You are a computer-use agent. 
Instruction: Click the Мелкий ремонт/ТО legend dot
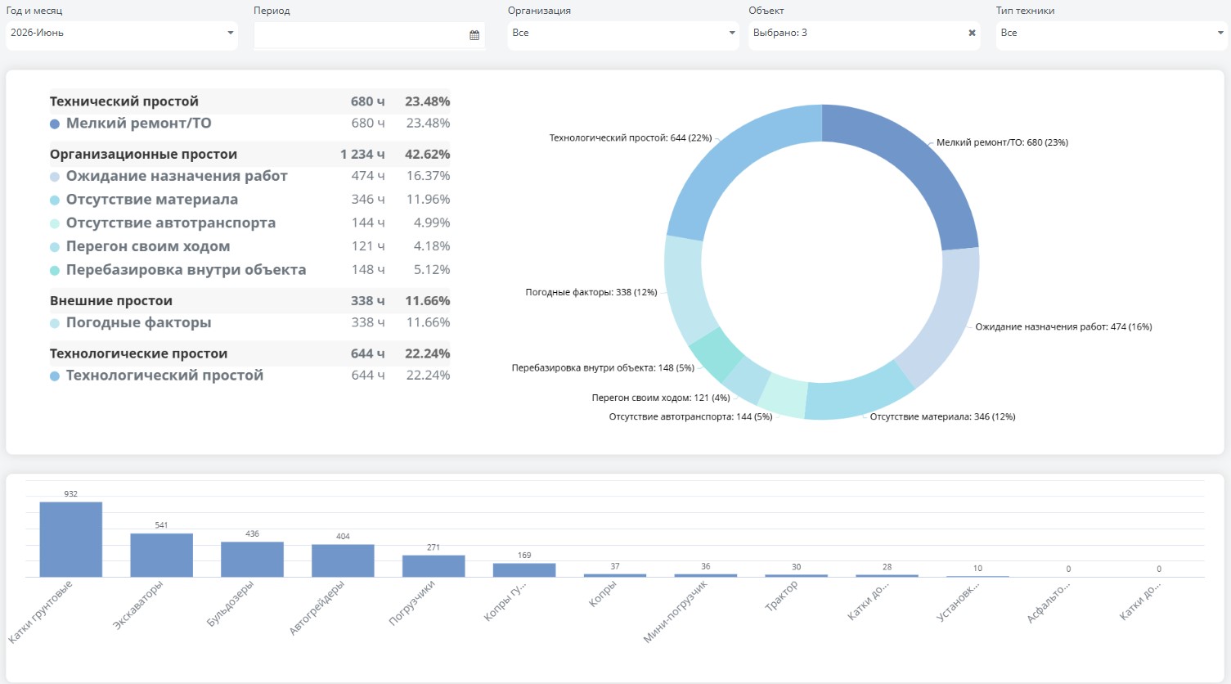point(55,124)
